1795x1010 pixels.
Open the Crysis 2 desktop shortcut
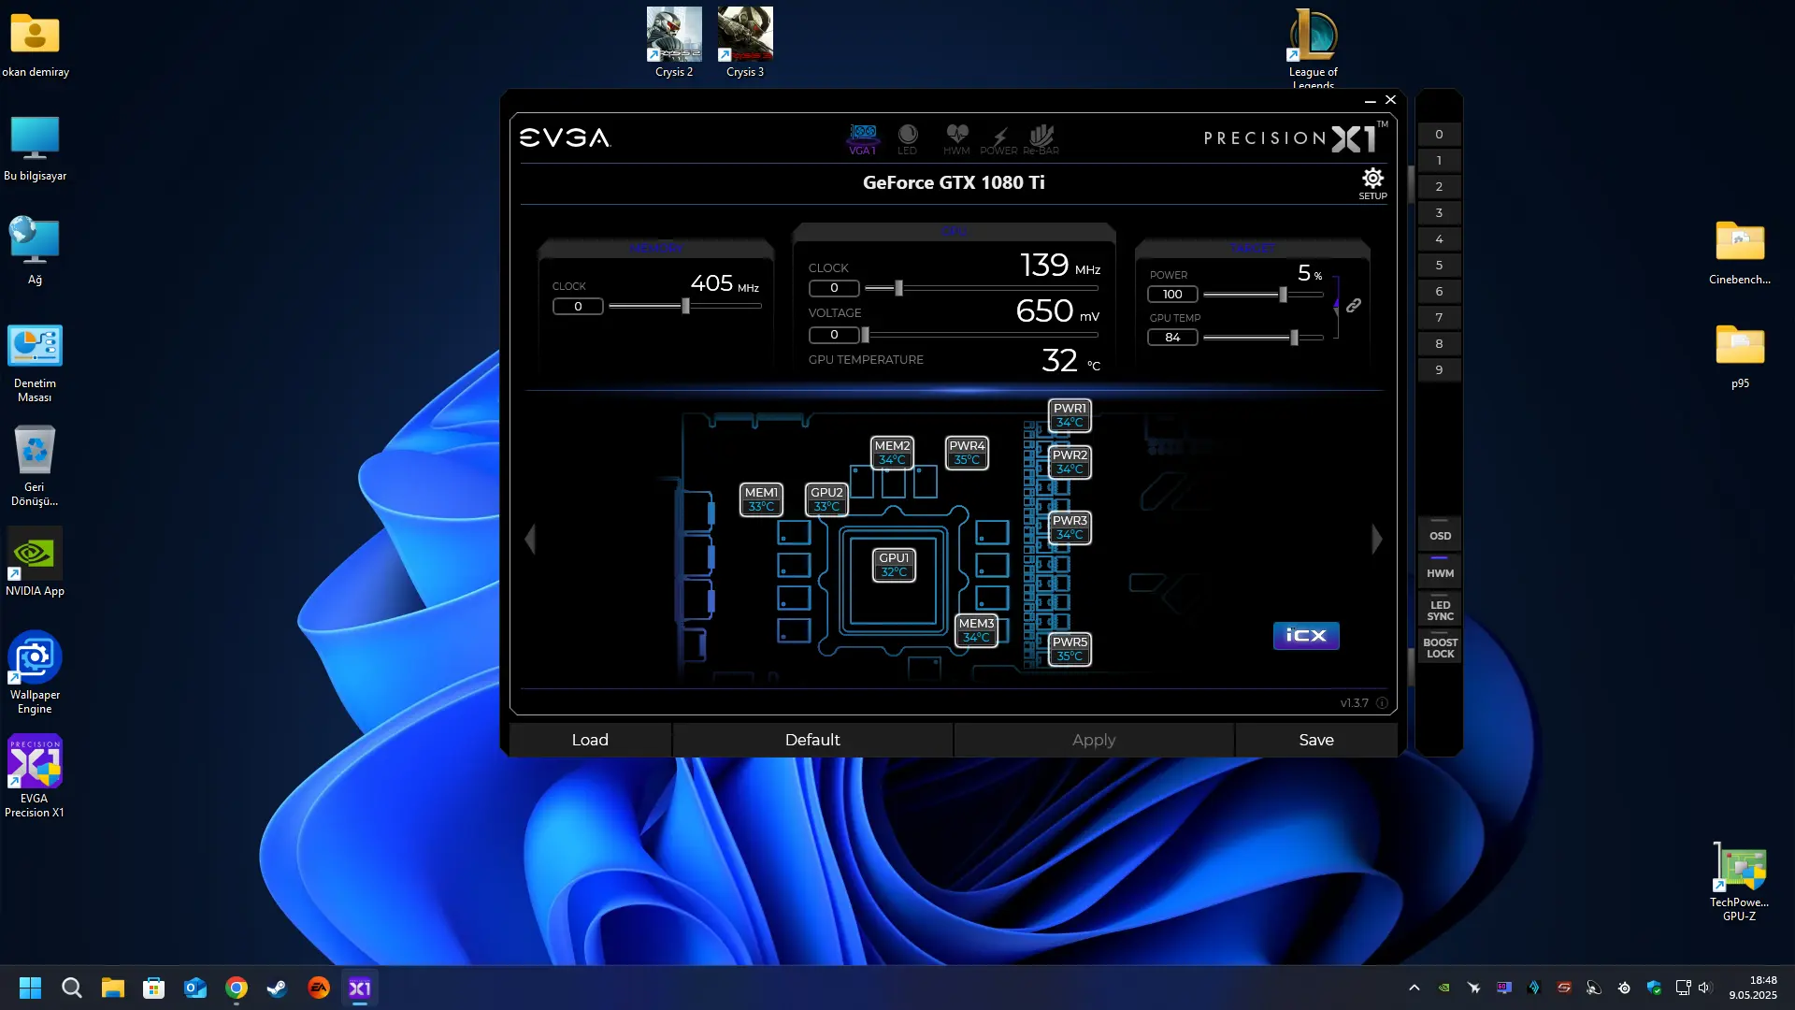tap(674, 43)
